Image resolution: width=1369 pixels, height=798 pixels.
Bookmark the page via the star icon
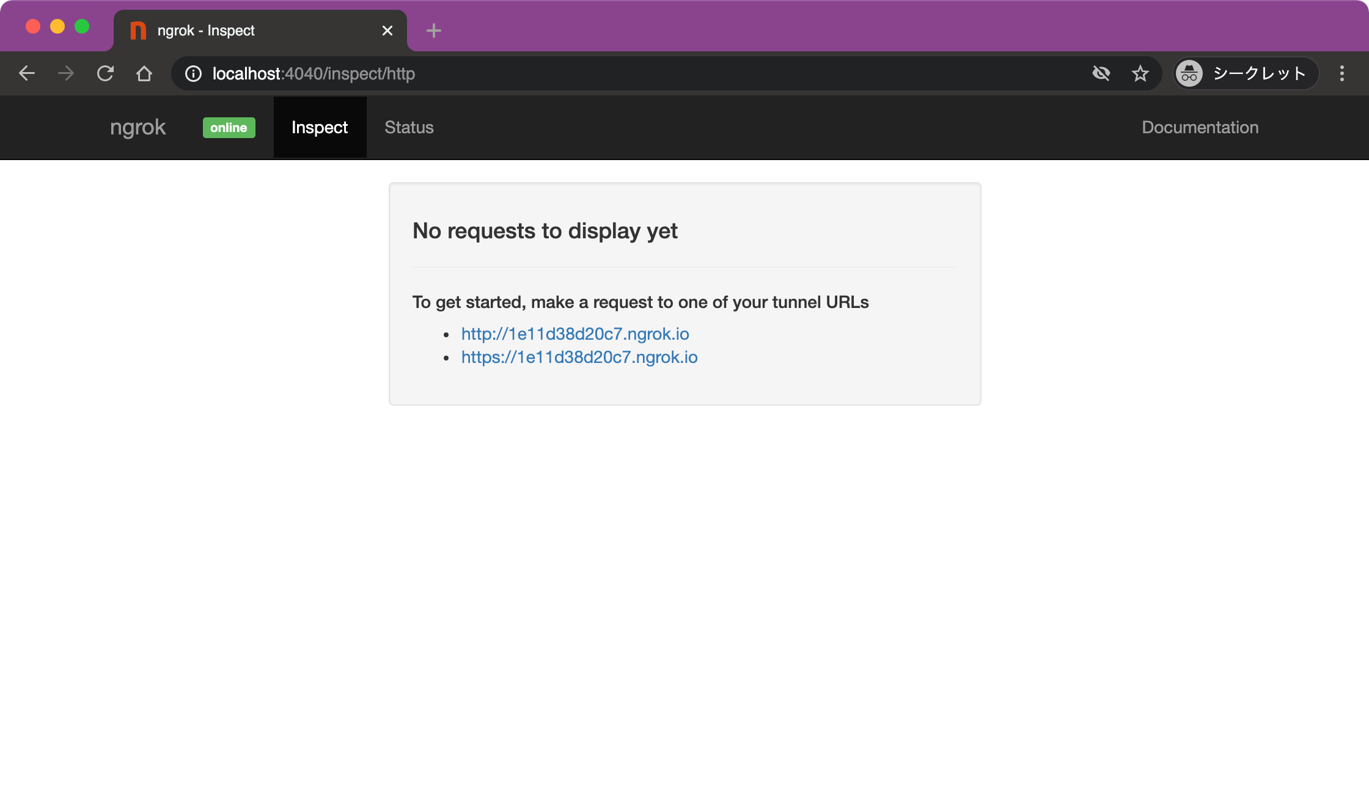pyautogui.click(x=1140, y=73)
